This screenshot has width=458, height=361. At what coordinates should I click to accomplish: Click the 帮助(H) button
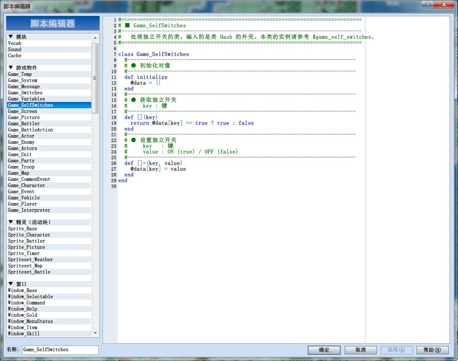(432, 350)
